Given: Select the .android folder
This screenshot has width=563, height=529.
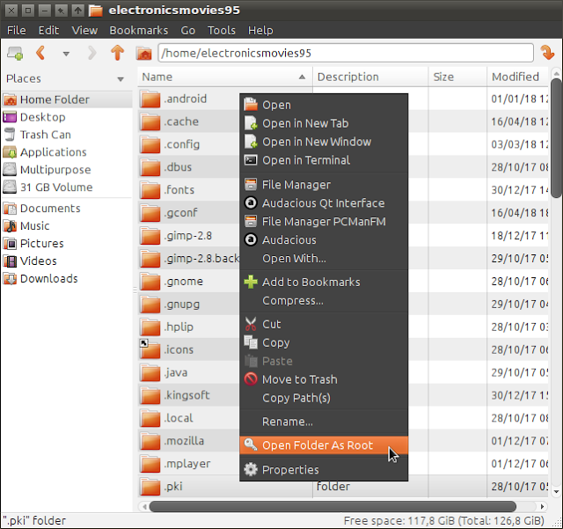Looking at the screenshot, I should [x=185, y=99].
